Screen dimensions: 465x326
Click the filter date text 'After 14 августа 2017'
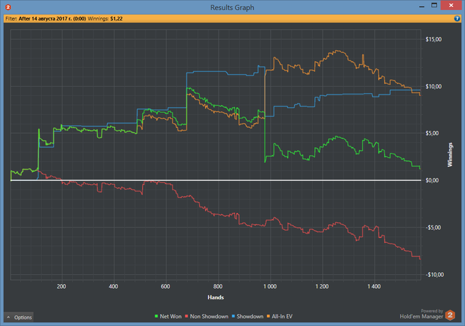coord(43,19)
